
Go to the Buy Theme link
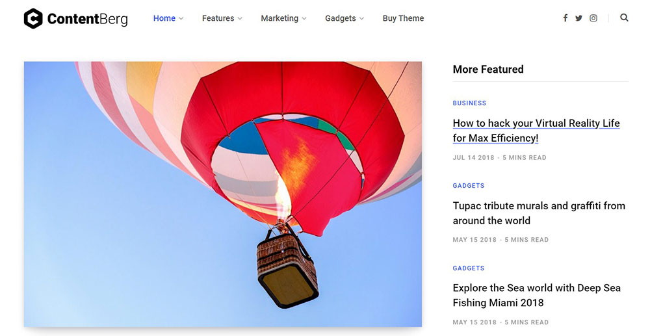[403, 18]
